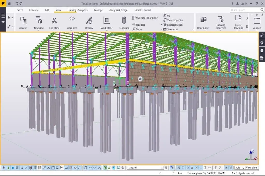Toggle the Select all arrow switch
This screenshot has height=176, width=265.
click(x=4, y=167)
